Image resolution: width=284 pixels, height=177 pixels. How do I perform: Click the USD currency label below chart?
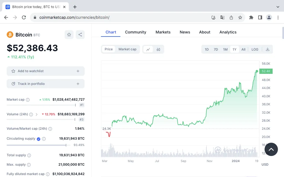click(265, 165)
